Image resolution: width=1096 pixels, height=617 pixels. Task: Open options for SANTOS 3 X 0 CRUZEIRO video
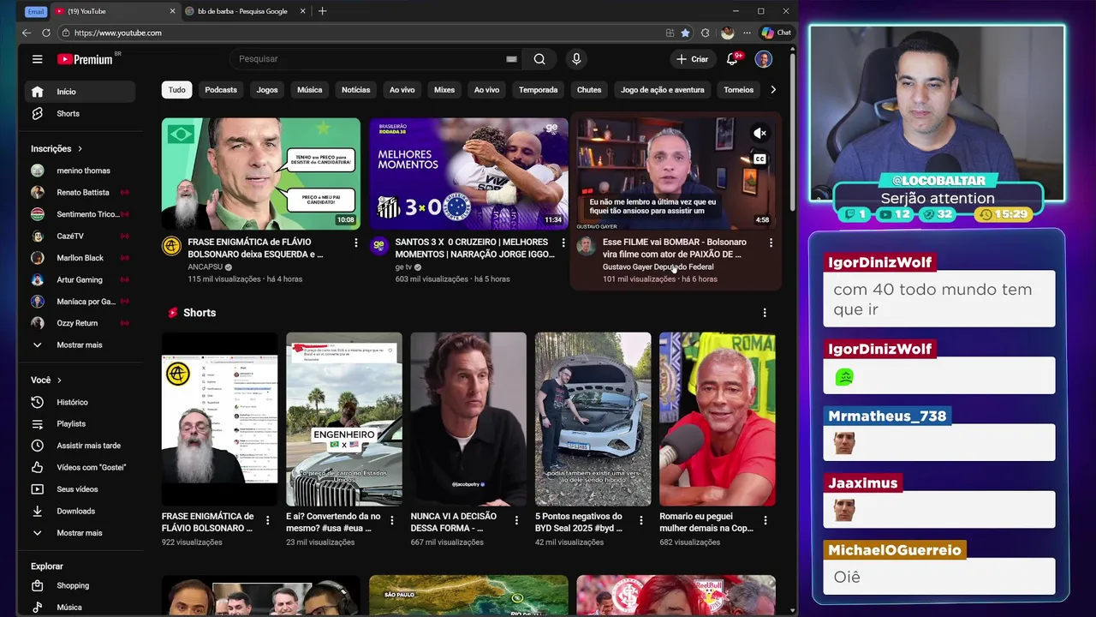tap(563, 243)
